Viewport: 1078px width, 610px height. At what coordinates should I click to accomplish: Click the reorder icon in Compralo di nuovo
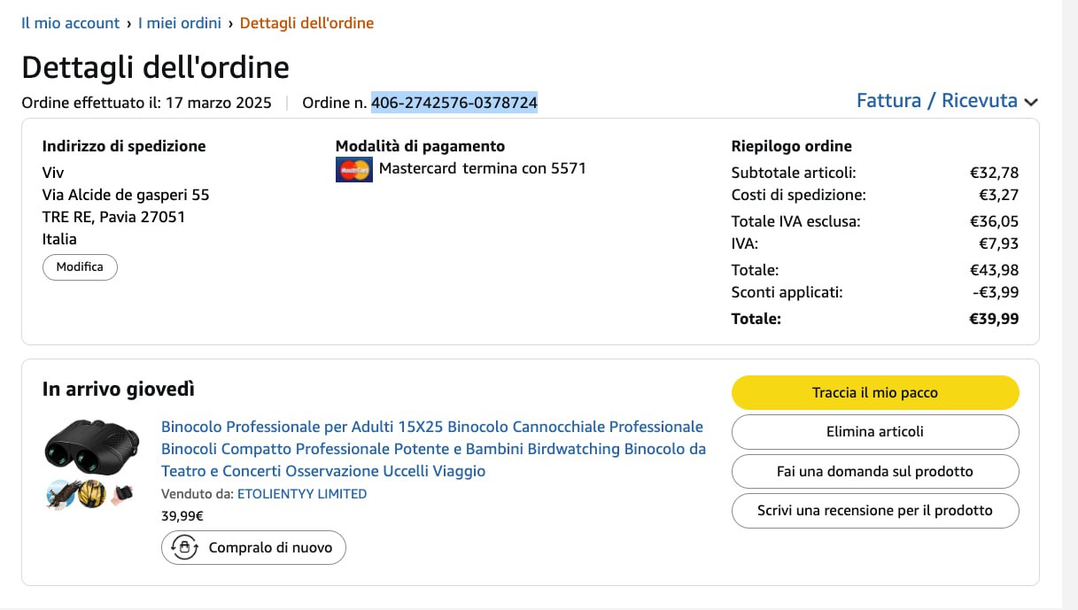[184, 548]
